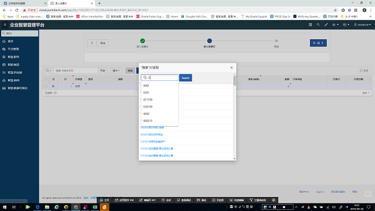Open Excel from the taskbar

coord(95,207)
